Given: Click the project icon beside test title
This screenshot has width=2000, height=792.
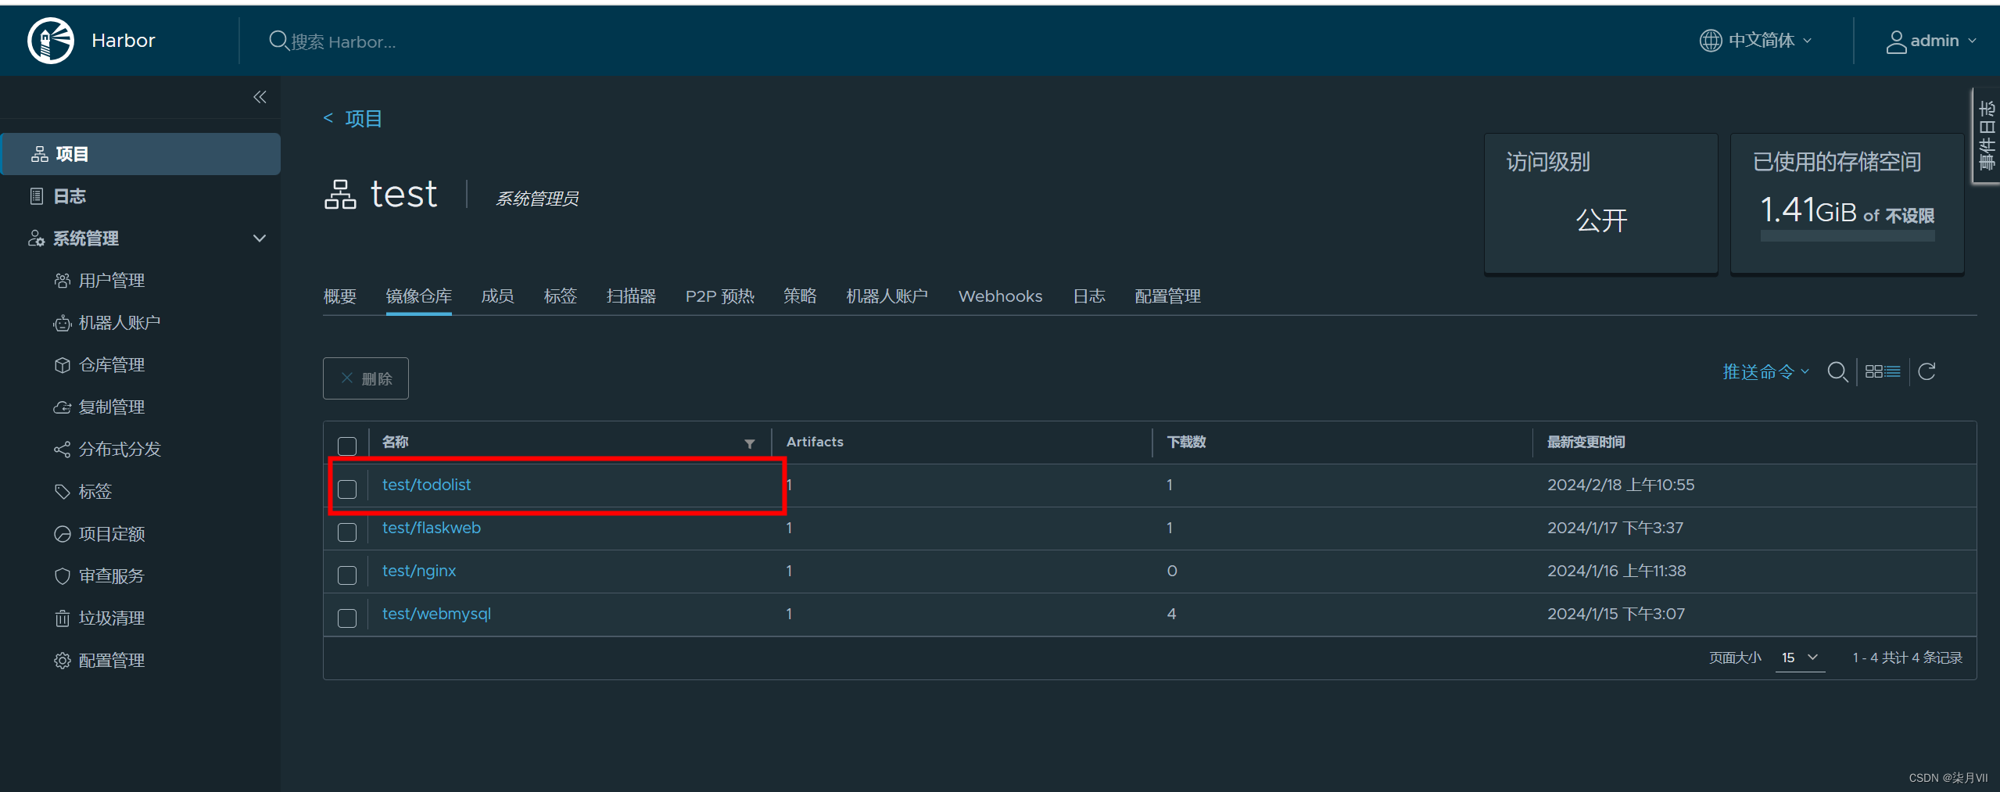Looking at the screenshot, I should (x=340, y=195).
